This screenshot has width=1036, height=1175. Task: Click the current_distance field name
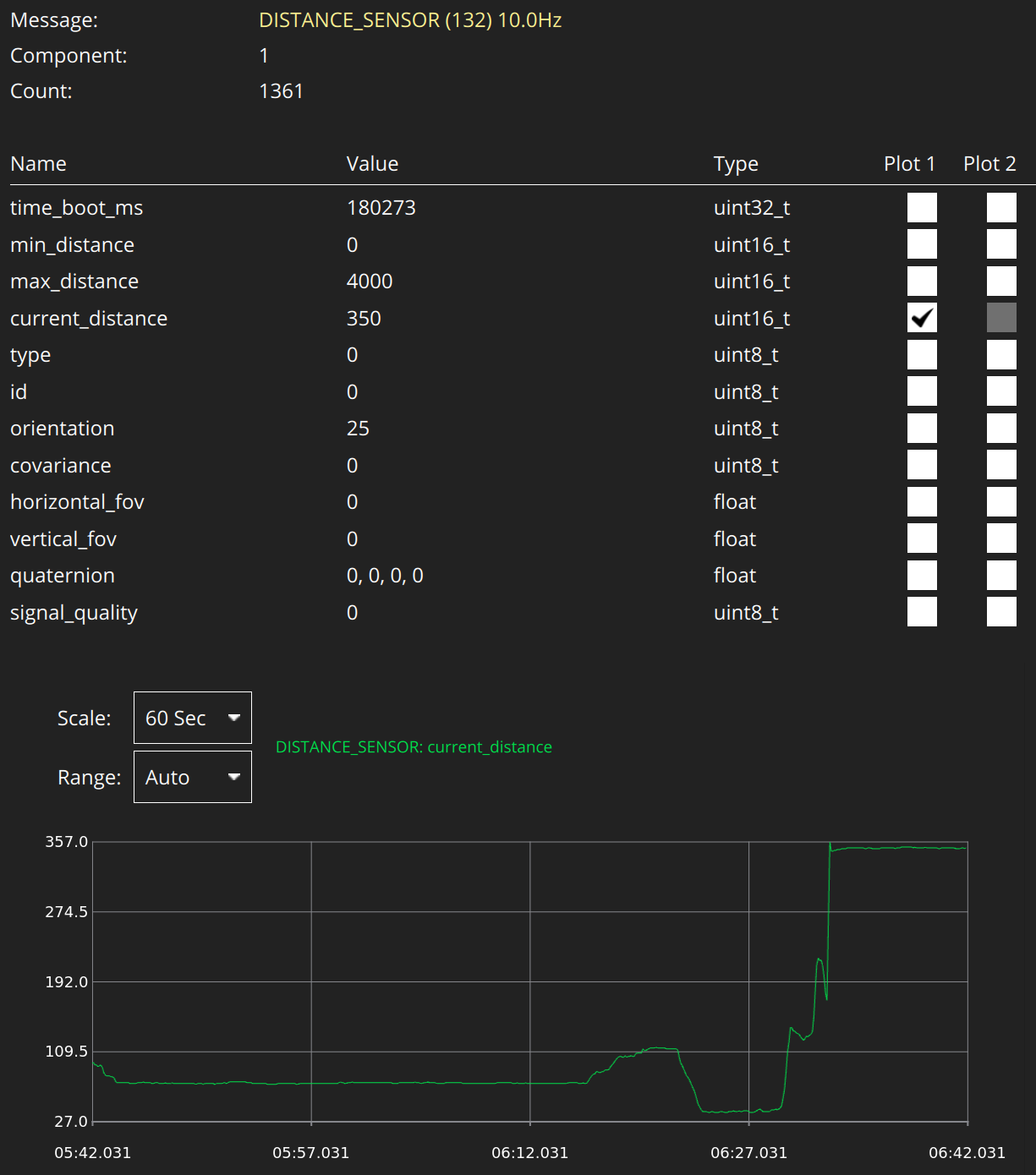[89, 319]
